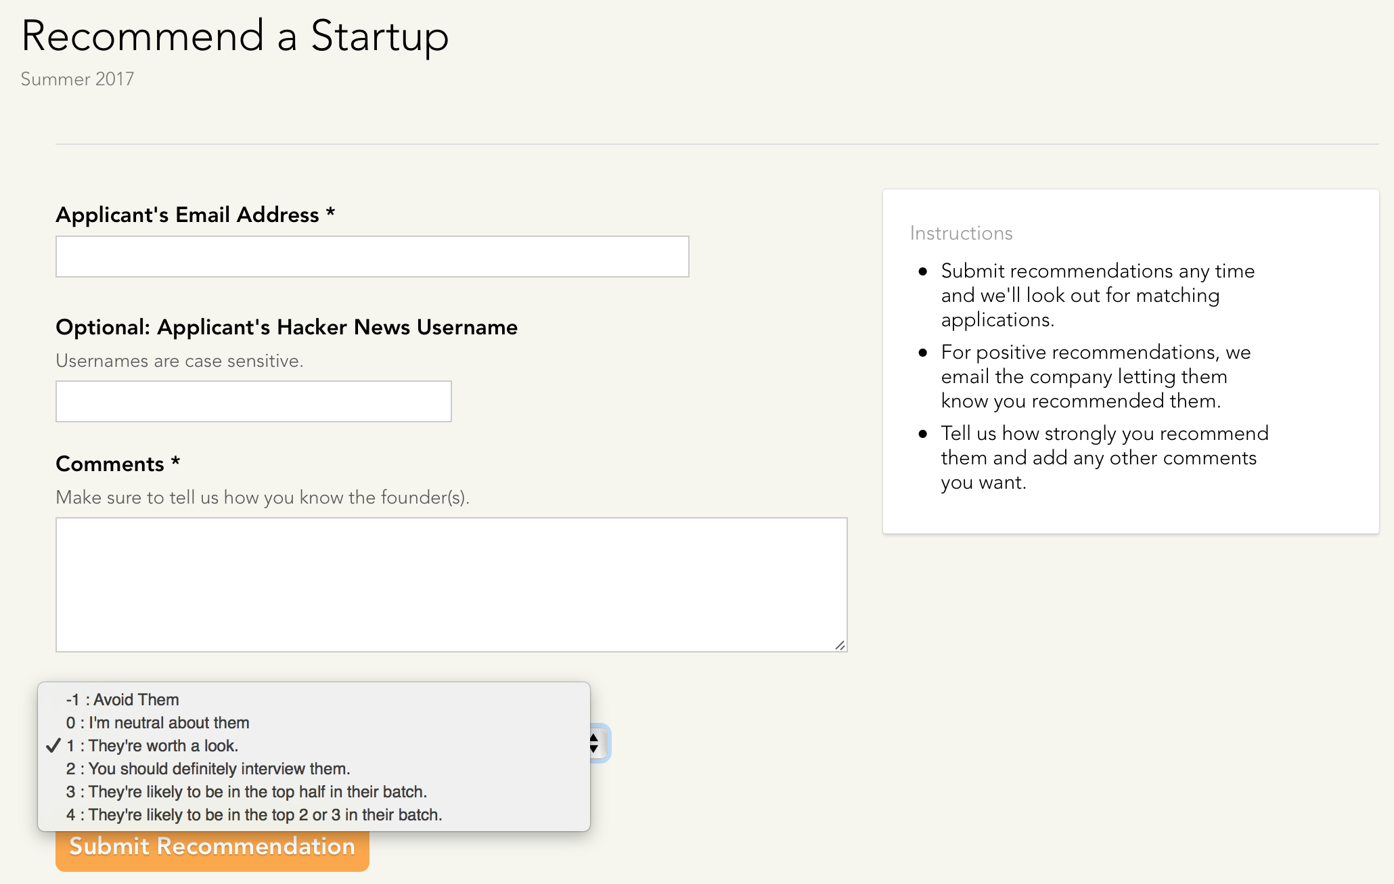
Task: Click the "Recommend a Startup" page heading
Action: pos(235,36)
